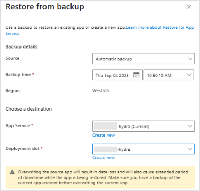Click the Service link text on second line
This screenshot has height=191, width=200.
(12, 34)
